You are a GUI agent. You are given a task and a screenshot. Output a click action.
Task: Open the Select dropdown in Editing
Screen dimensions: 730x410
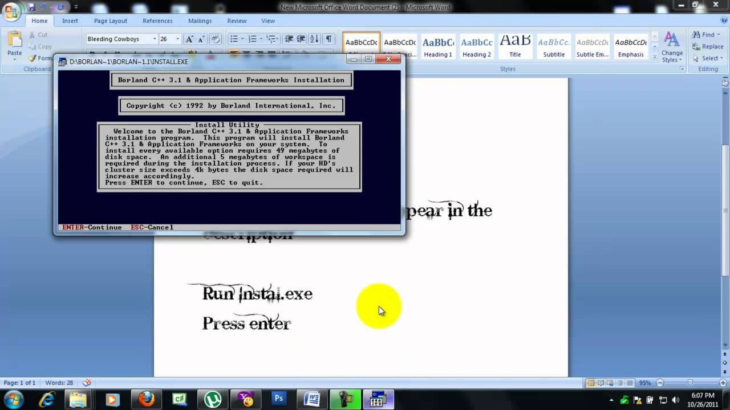pyautogui.click(x=708, y=58)
